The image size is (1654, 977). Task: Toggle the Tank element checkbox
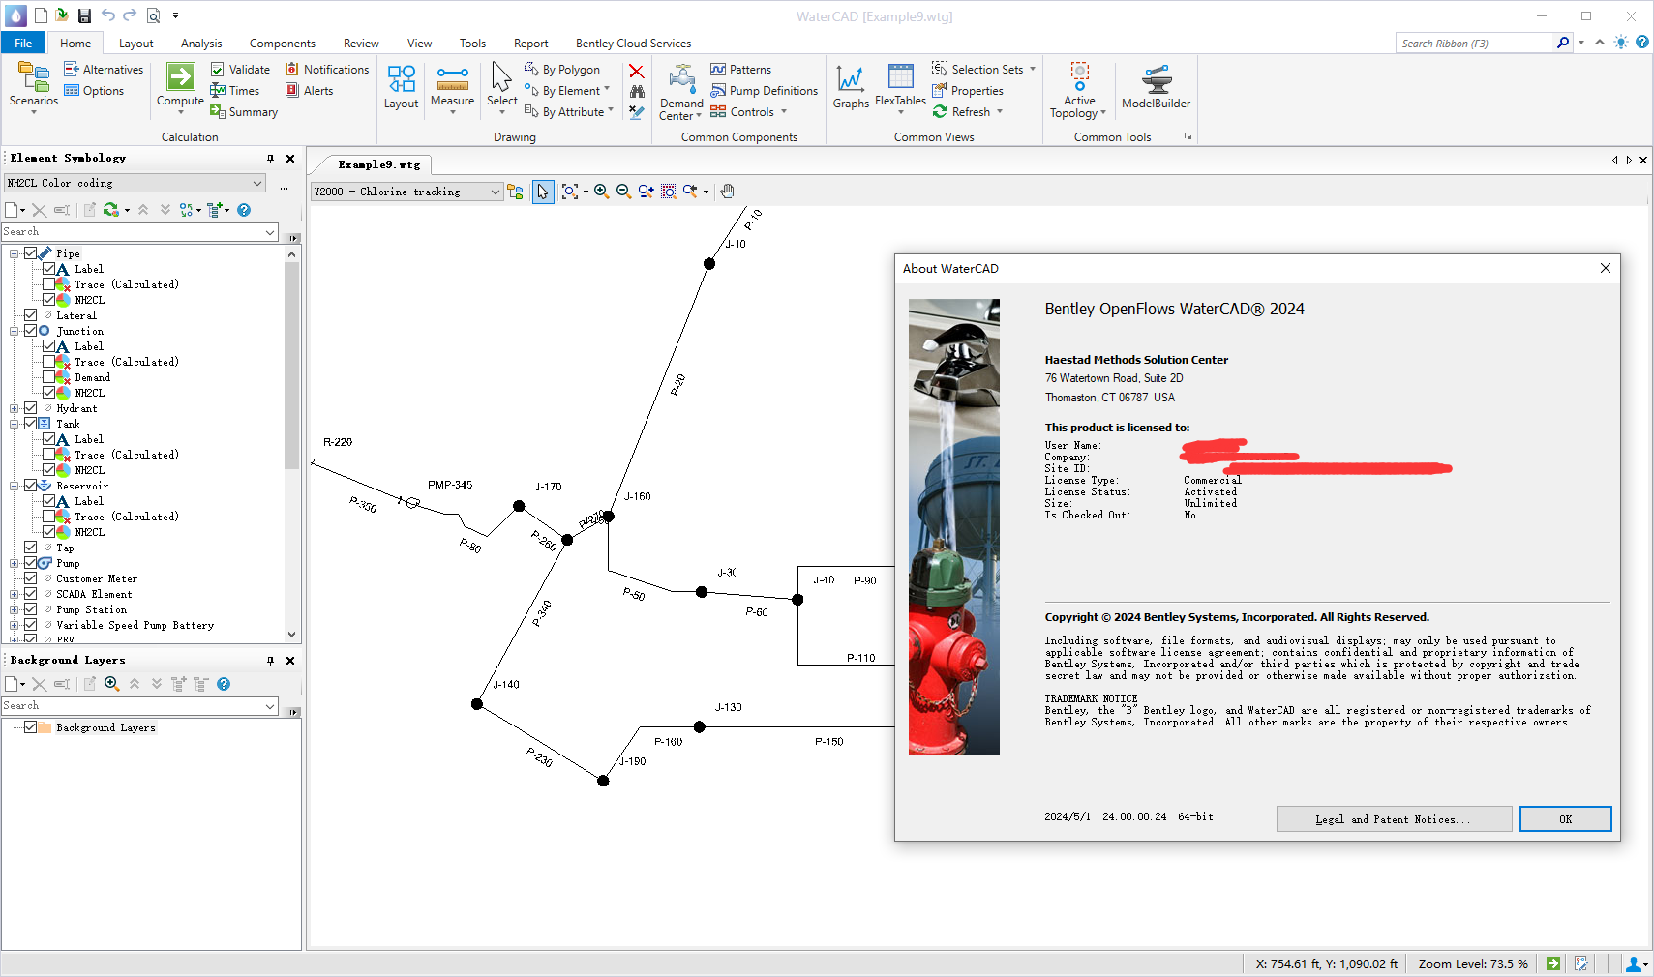click(30, 424)
